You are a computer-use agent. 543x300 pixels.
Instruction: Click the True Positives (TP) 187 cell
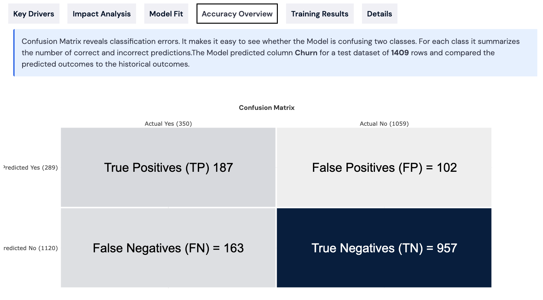coord(168,167)
